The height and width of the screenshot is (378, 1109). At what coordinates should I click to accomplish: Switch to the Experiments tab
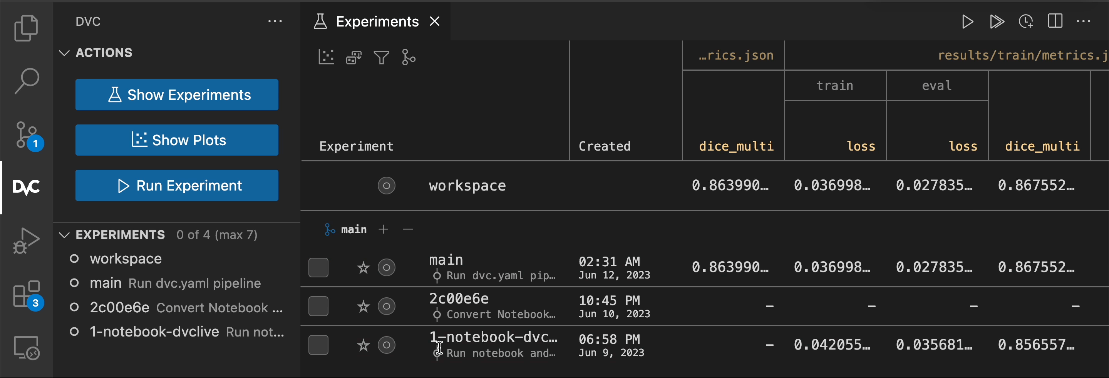tap(377, 21)
